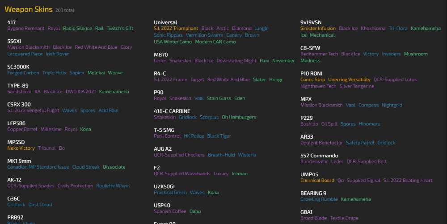Click the Peril Control skin under T-5 SMG
The width and height of the screenshot is (447, 224).
click(167, 136)
